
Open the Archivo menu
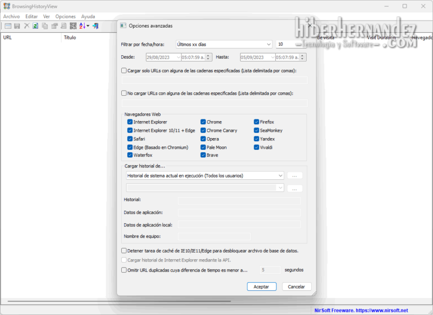coord(11,16)
